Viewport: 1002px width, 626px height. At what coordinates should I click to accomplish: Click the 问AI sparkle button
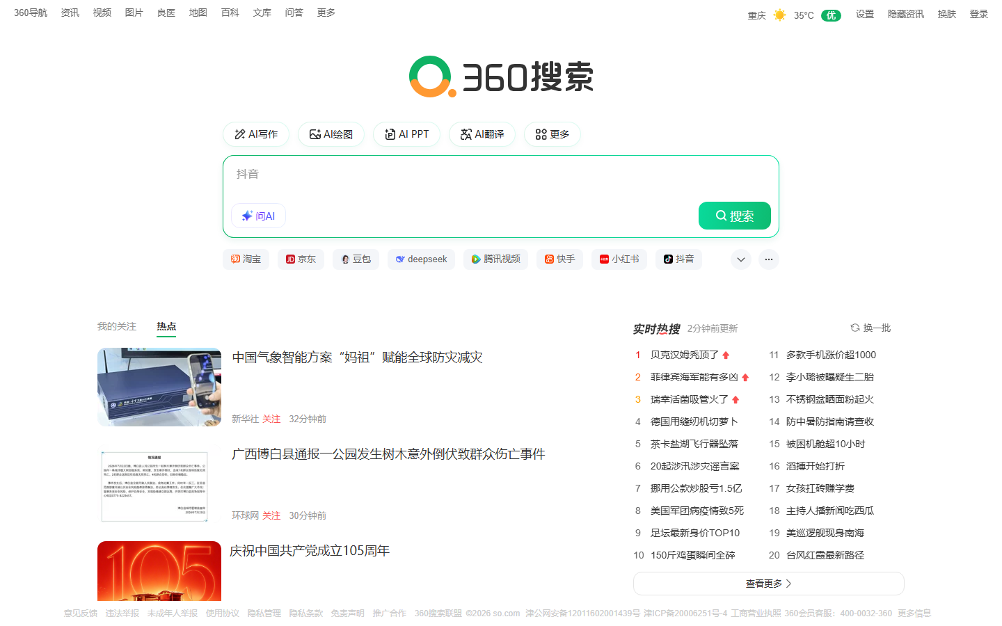[258, 216]
